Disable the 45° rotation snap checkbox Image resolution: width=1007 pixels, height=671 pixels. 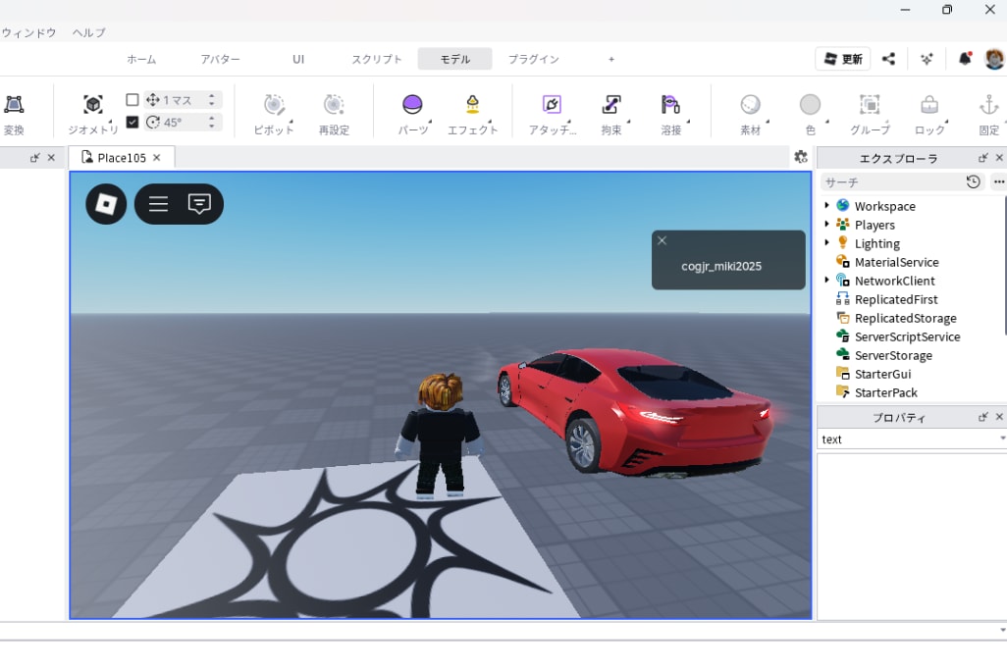click(132, 123)
